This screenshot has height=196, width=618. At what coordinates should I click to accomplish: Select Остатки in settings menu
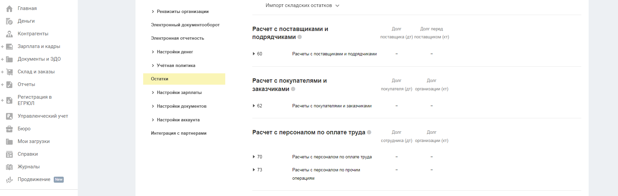pyautogui.click(x=160, y=79)
